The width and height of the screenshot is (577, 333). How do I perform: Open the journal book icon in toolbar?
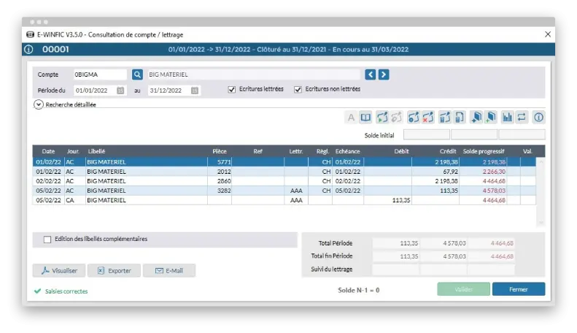pos(365,117)
